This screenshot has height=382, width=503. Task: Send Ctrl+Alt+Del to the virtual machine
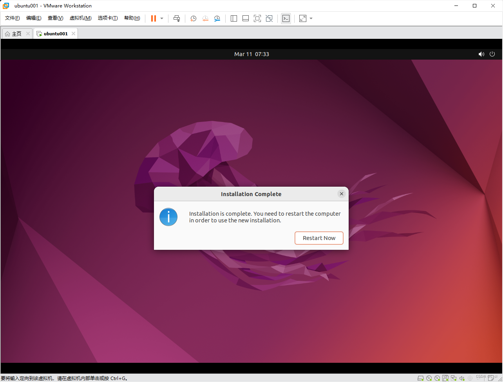(177, 18)
